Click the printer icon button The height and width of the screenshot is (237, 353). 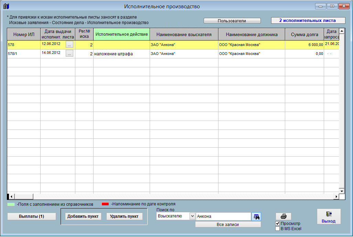(x=284, y=216)
